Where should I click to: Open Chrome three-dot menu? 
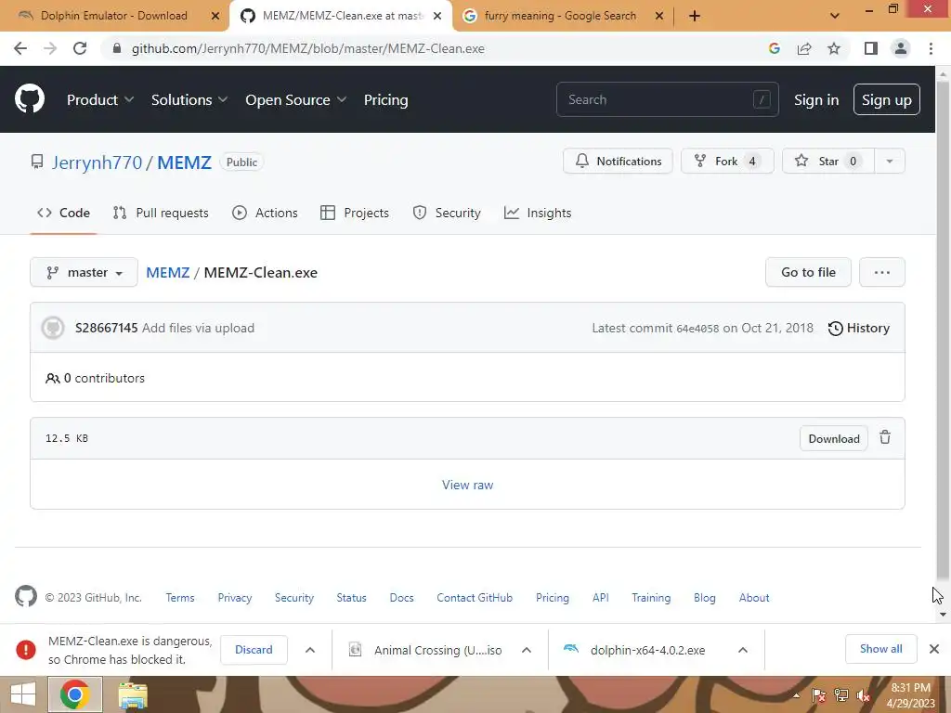coord(931,48)
